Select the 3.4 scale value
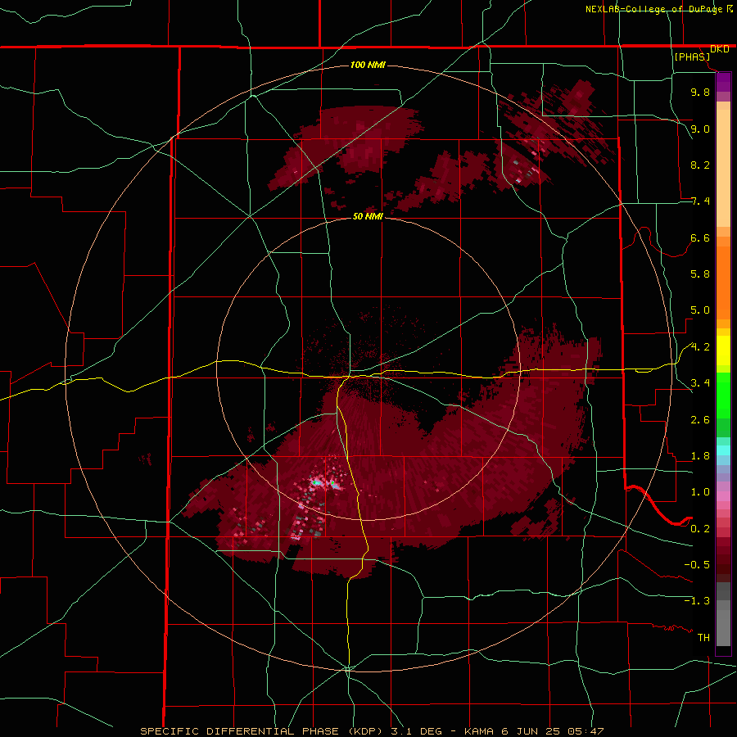 (700, 383)
